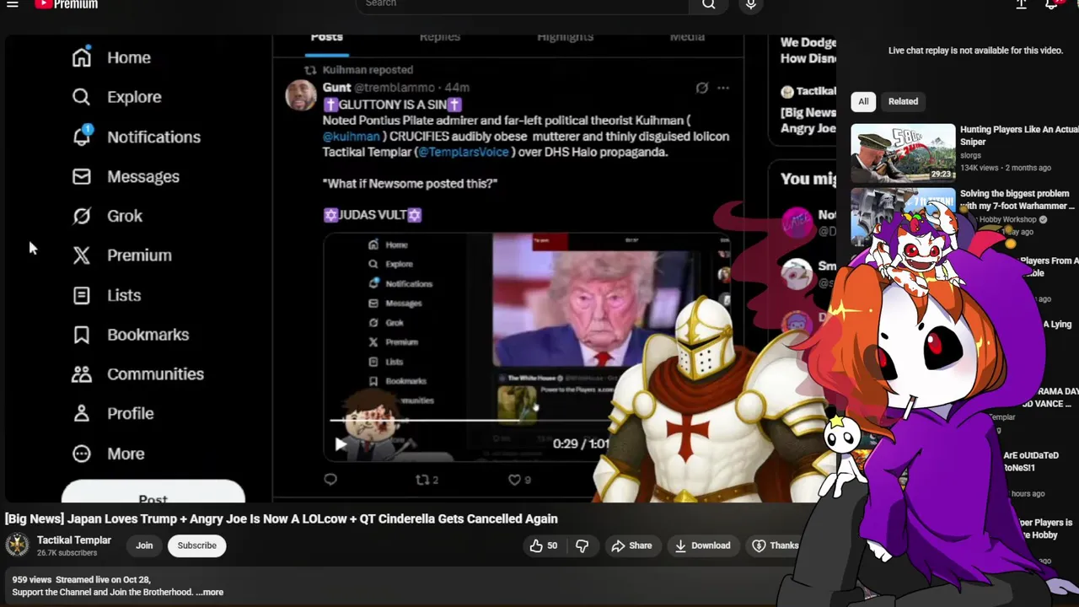The width and height of the screenshot is (1079, 607).
Task: Dislike the video with thumbs down
Action: click(582, 545)
